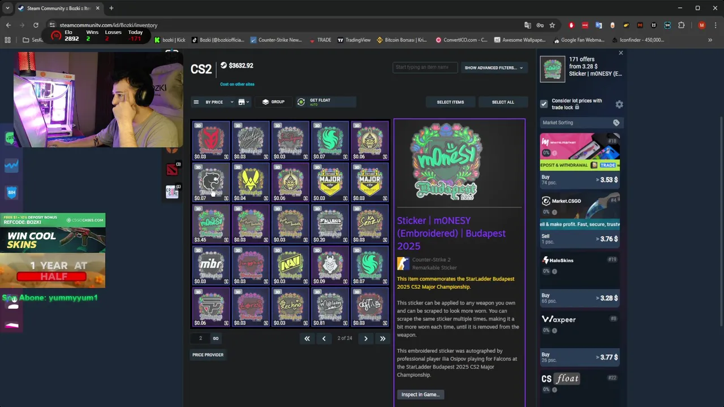Click the SELECT ALL button

(x=503, y=102)
